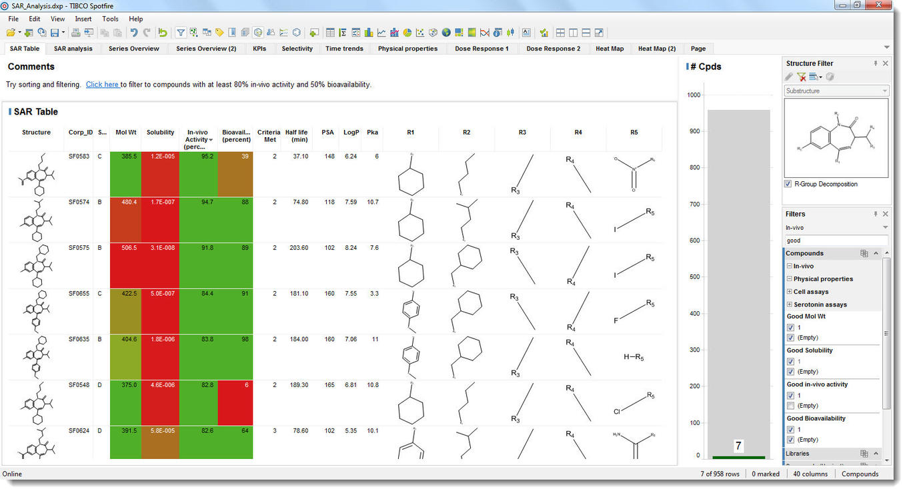Clear structure filter with red X funnel icon
This screenshot has width=907, height=493.
(x=802, y=77)
